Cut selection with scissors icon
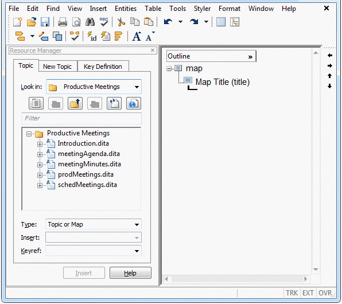 click(121, 22)
